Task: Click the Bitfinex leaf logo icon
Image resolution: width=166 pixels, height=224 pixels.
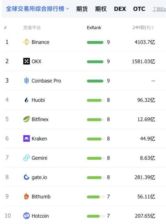Action: pyautogui.click(x=27, y=119)
